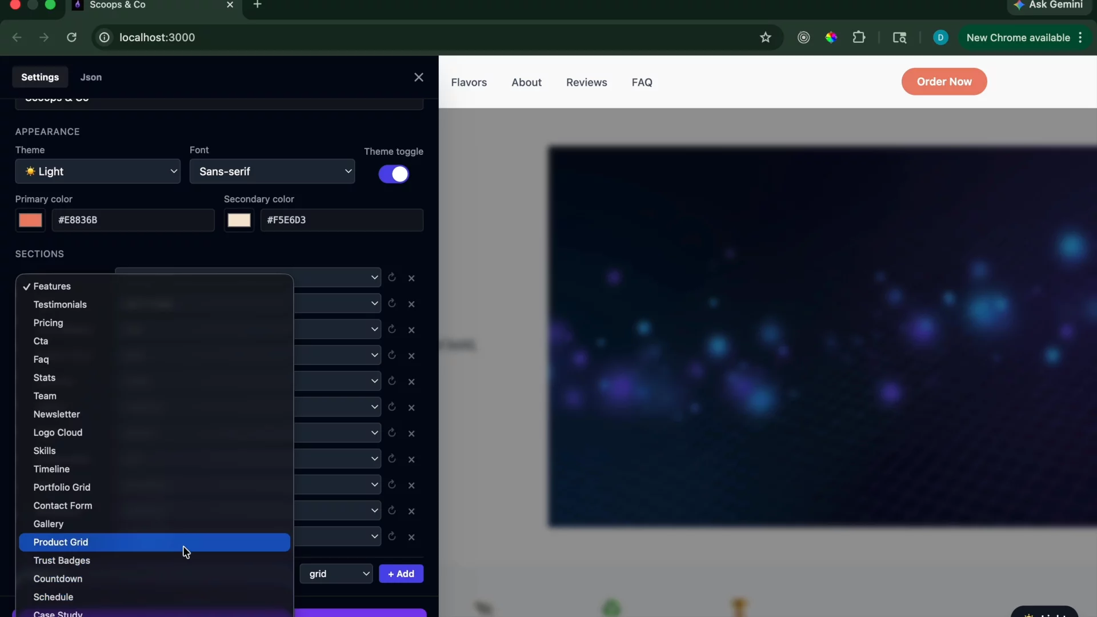Open the grid layout dropdown
The height and width of the screenshot is (617, 1097).
[x=336, y=574]
